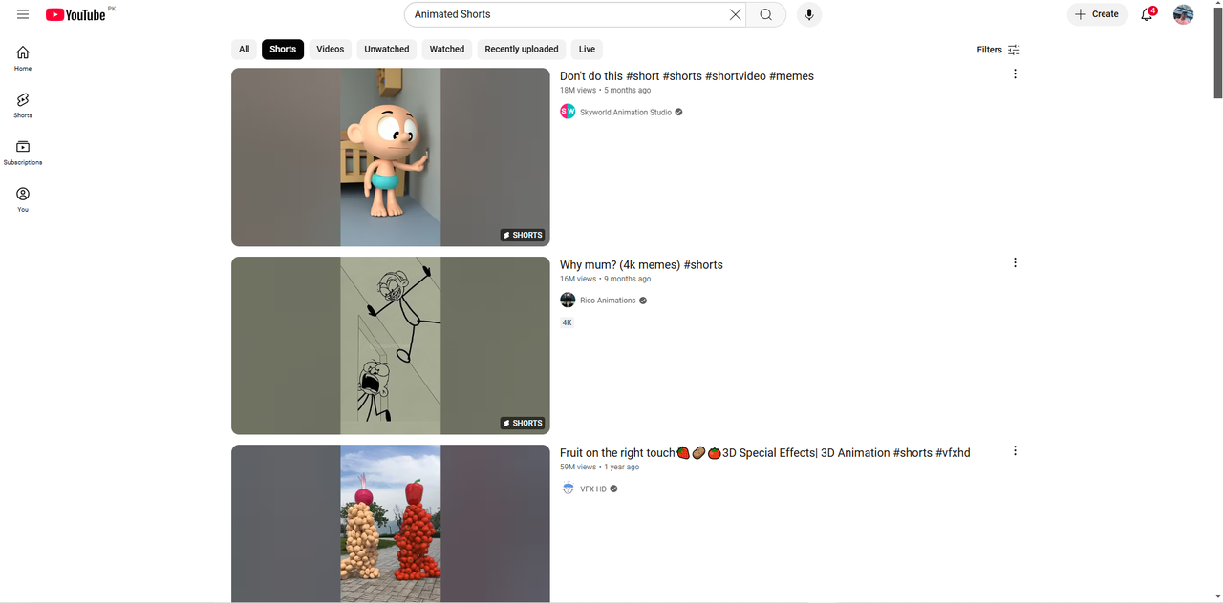1223x603 pixels.
Task: Open Subscriptions in sidebar
Action: [x=23, y=153]
